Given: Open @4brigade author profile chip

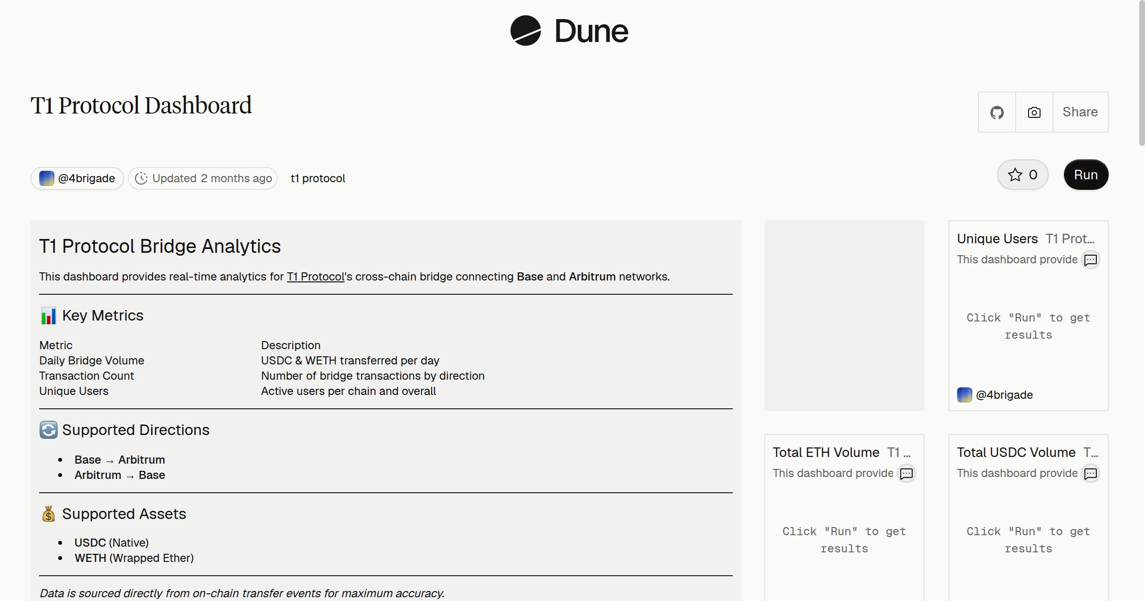Looking at the screenshot, I should [77, 178].
